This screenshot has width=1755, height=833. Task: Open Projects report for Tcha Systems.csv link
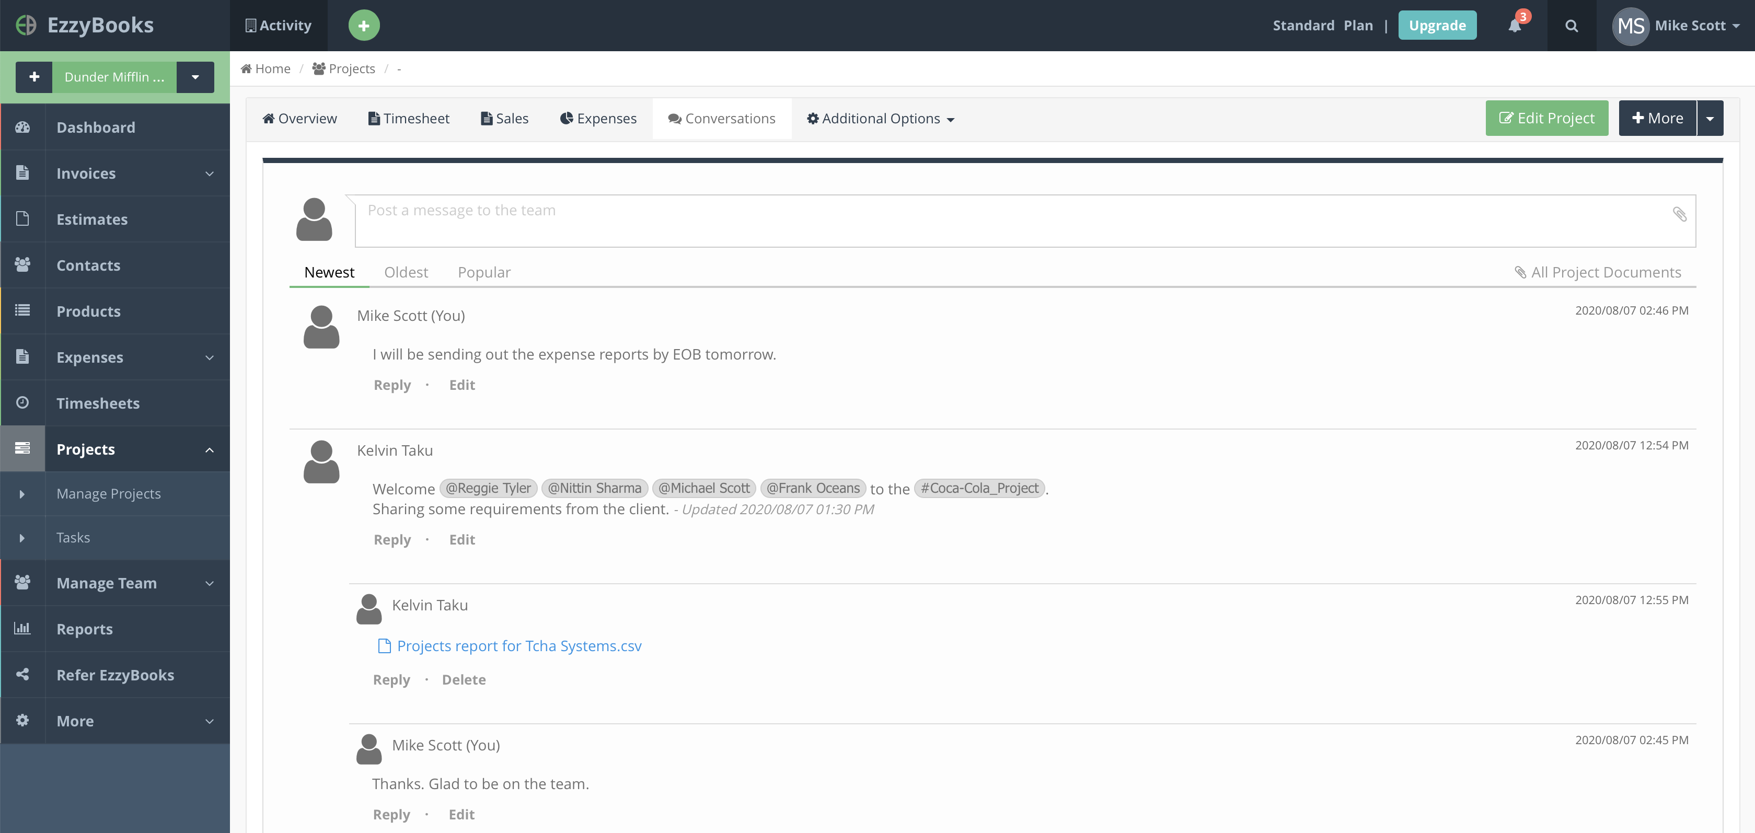tap(518, 646)
